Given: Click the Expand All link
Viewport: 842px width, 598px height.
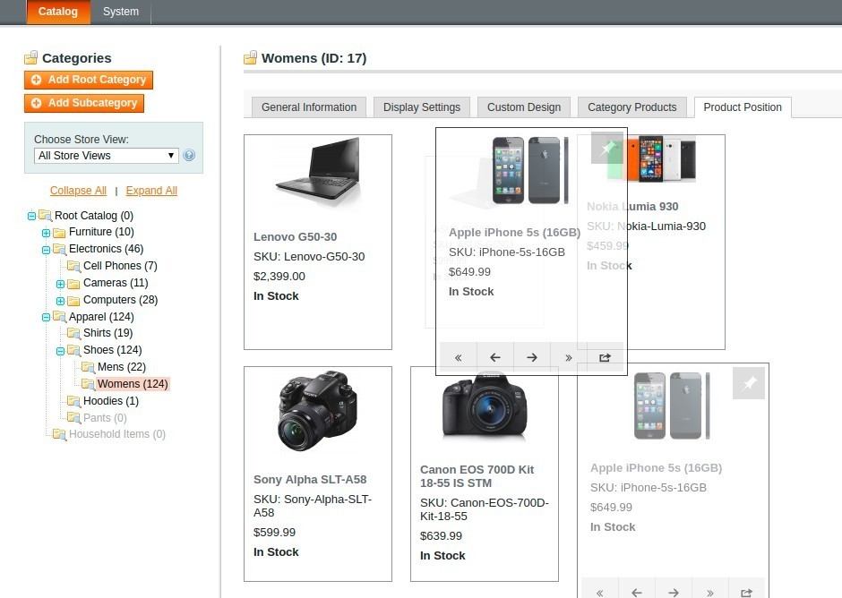Looking at the screenshot, I should pos(151,191).
